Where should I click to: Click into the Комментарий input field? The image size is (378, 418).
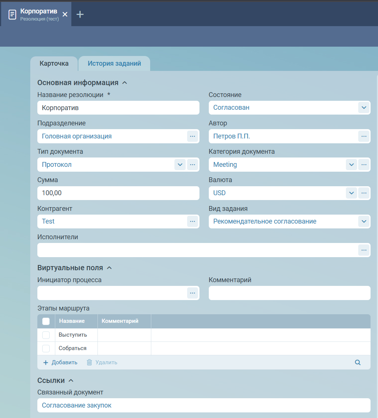289,293
